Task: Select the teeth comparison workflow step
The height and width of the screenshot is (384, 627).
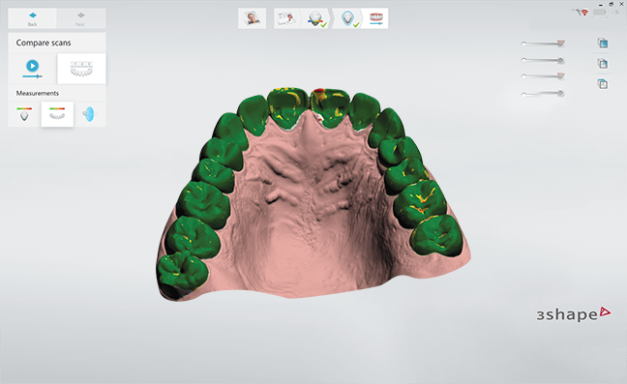Action: [x=375, y=18]
